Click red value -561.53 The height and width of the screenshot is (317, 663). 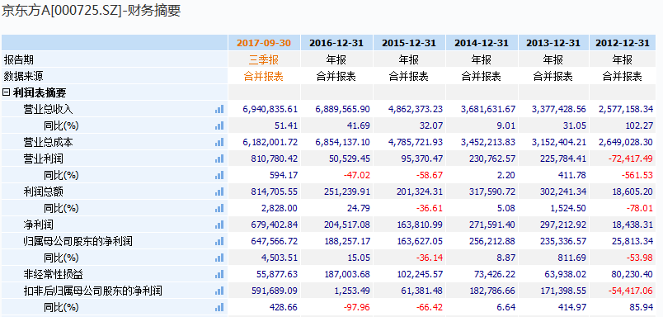[x=638, y=175]
